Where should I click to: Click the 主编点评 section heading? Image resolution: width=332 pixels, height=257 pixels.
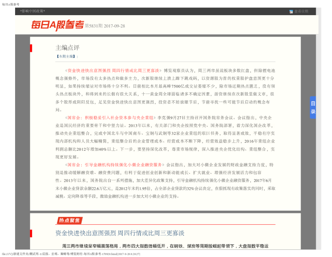(x=67, y=48)
